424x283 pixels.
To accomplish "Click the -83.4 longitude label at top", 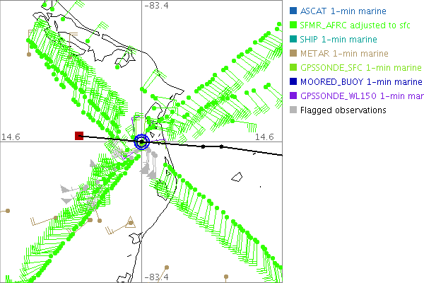I will click(156, 6).
